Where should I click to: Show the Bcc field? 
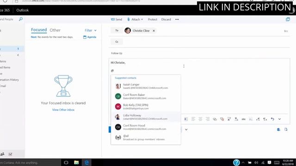coord(286,31)
